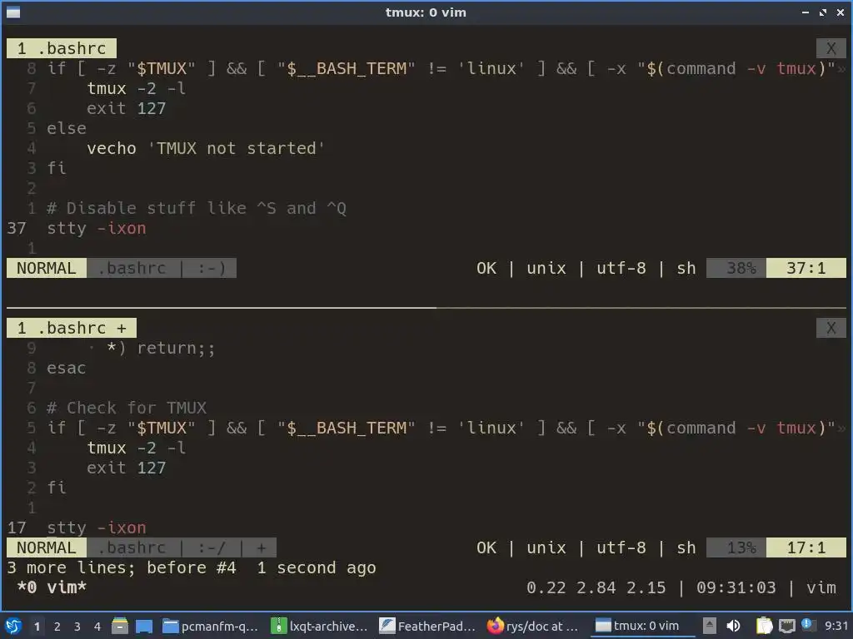Click the ':-)' segment in upper status line

(x=211, y=269)
